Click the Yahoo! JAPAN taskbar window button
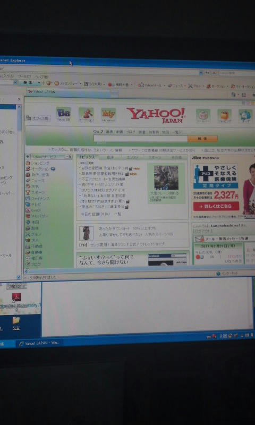The width and height of the screenshot is (255, 425). tap(39, 343)
